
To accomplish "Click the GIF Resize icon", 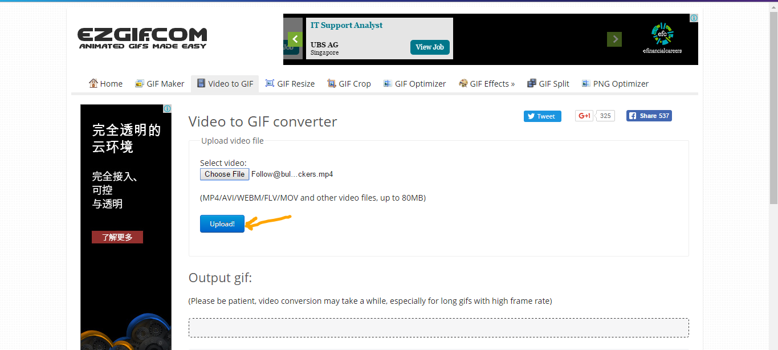I will (x=270, y=83).
